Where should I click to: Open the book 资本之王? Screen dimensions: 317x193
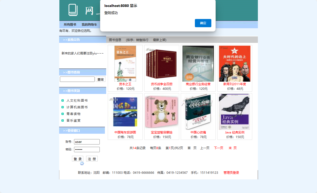(125, 84)
